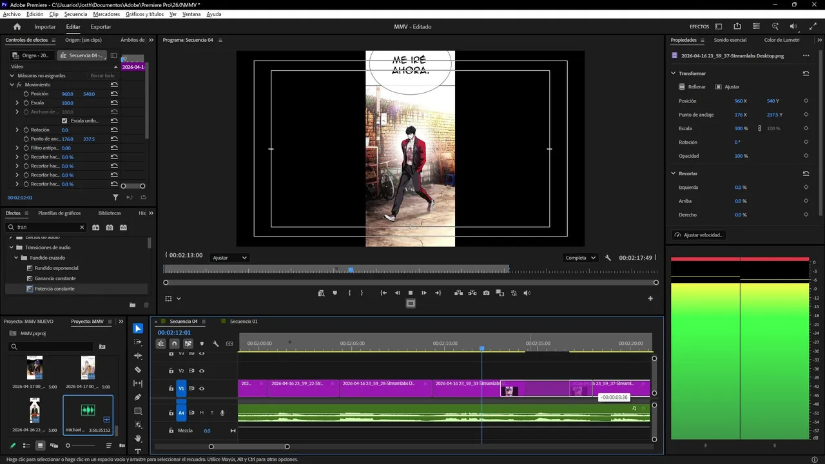Switch project panel to icon view

[40, 445]
